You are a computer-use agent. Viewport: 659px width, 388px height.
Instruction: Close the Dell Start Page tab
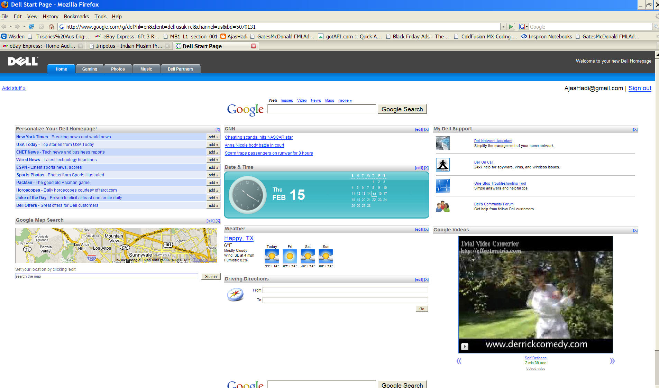(254, 46)
